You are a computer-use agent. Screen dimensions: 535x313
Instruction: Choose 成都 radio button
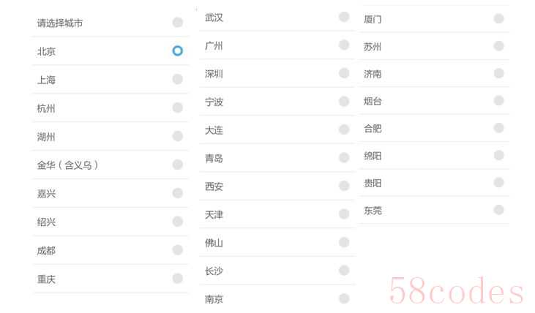177,250
